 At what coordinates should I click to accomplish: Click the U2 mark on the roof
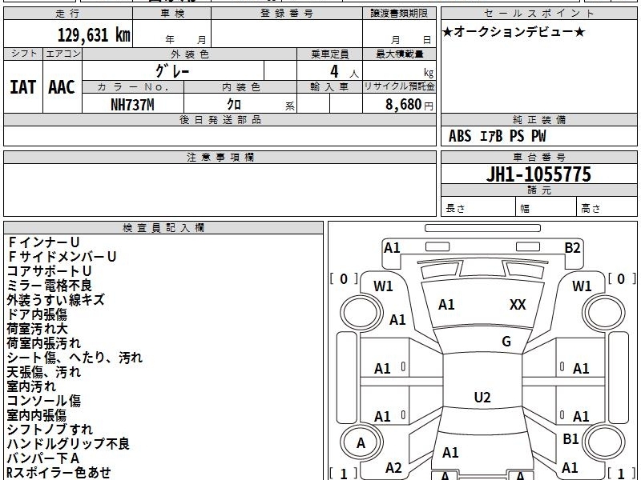click(x=482, y=397)
